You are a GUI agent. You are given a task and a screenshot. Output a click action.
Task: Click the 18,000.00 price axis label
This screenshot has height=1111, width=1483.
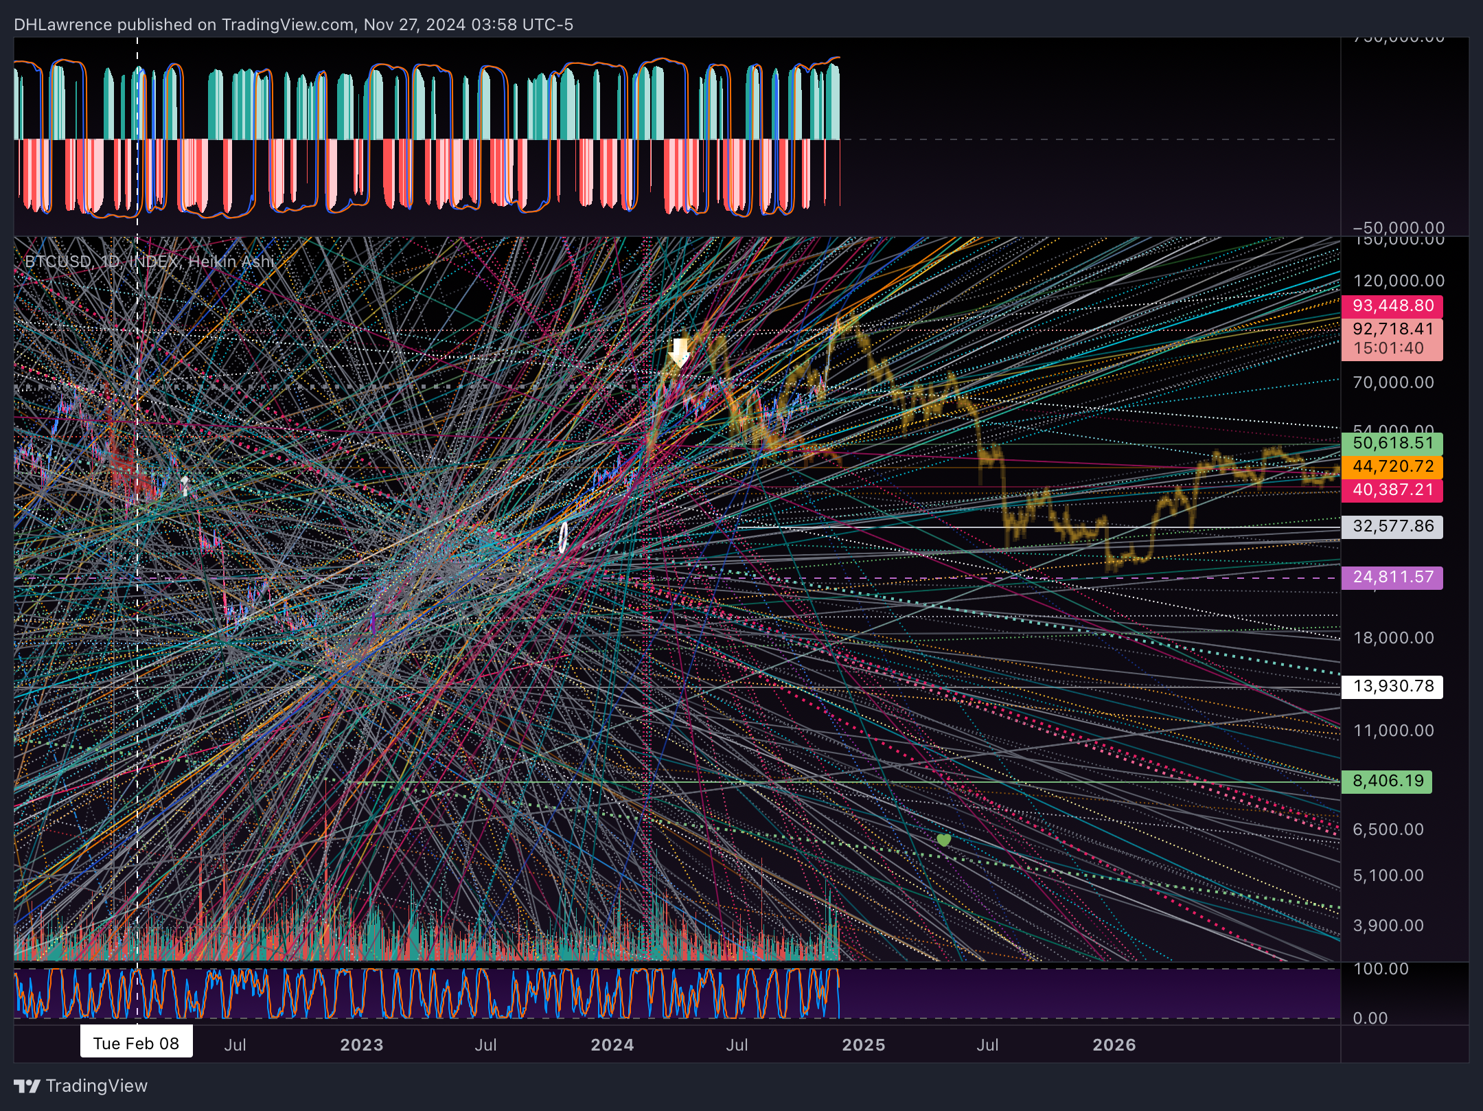[1394, 638]
